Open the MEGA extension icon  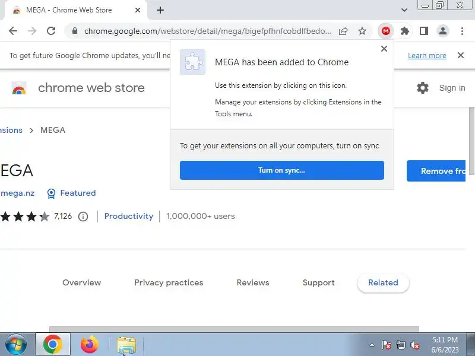click(385, 31)
